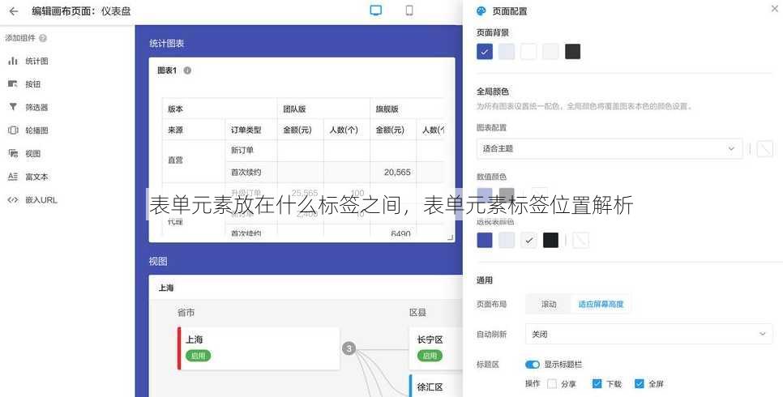Select black 透视表颜色 swatch

pyautogui.click(x=550, y=240)
